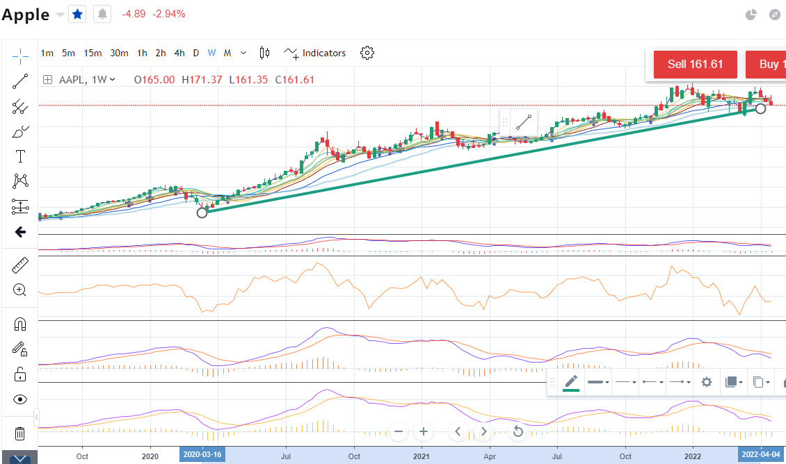
Task: Delete drawings with the trash icon
Action: click(20, 433)
